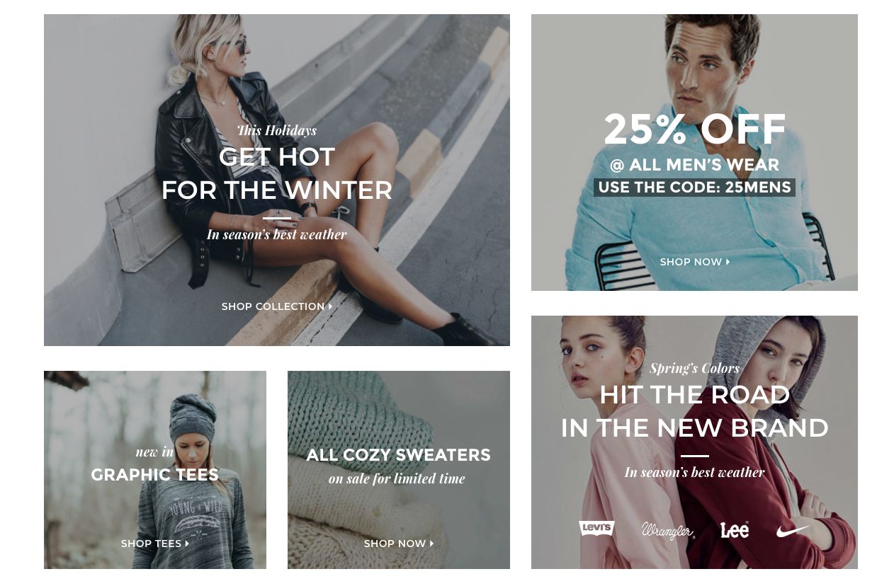Open the Shop Collection link
Screen dimensions: 877x586
(x=277, y=306)
